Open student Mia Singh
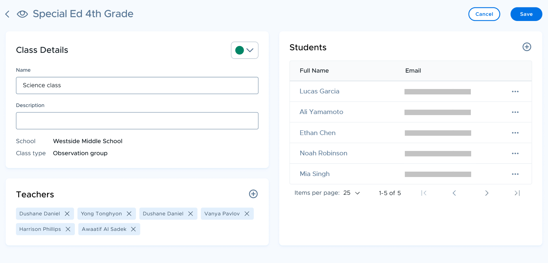This screenshot has height=263, width=548. click(314, 174)
